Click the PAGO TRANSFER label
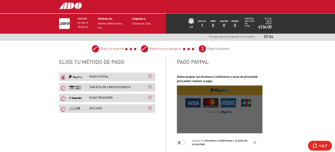Viewport: 335px width, 152px height. point(101,98)
